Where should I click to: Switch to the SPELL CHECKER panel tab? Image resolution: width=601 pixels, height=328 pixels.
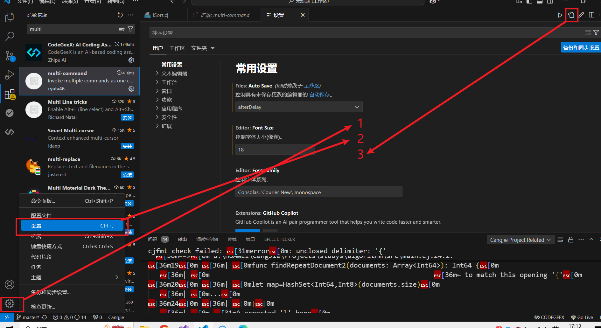tap(279, 239)
